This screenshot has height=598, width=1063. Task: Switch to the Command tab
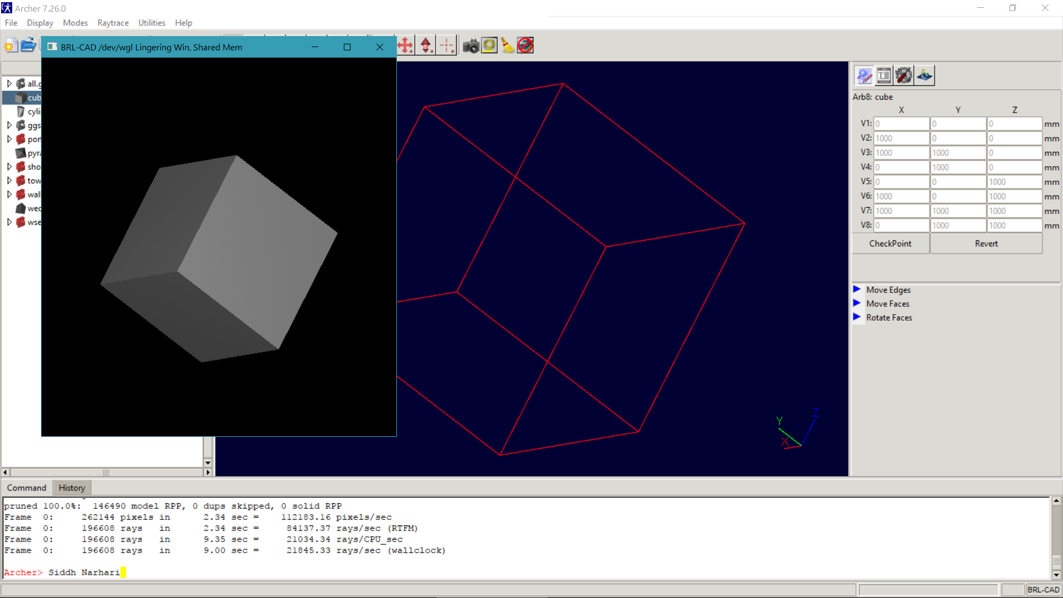[27, 488]
